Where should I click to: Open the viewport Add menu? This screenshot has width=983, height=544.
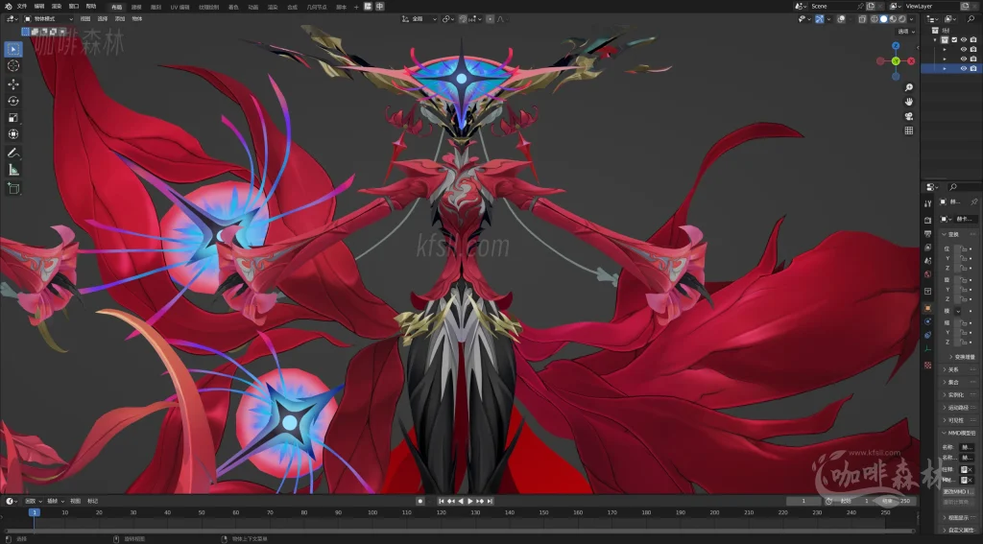[x=119, y=19]
